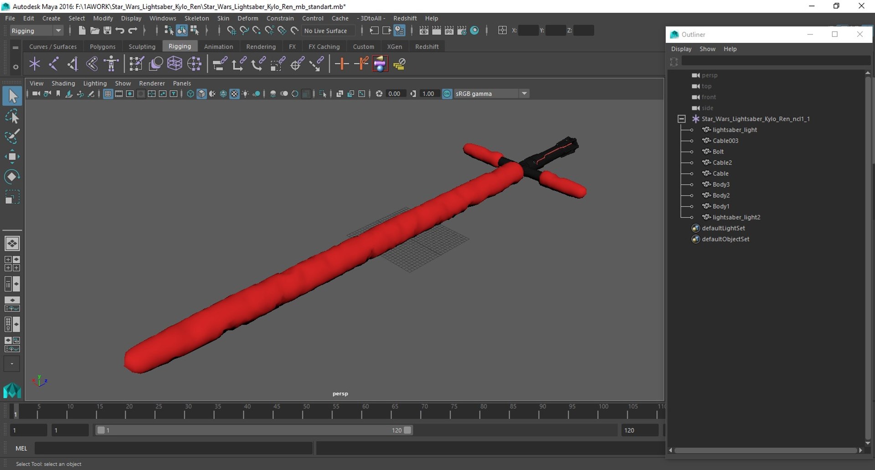
Task: Click MEL command language toggle label
Action: 21,448
